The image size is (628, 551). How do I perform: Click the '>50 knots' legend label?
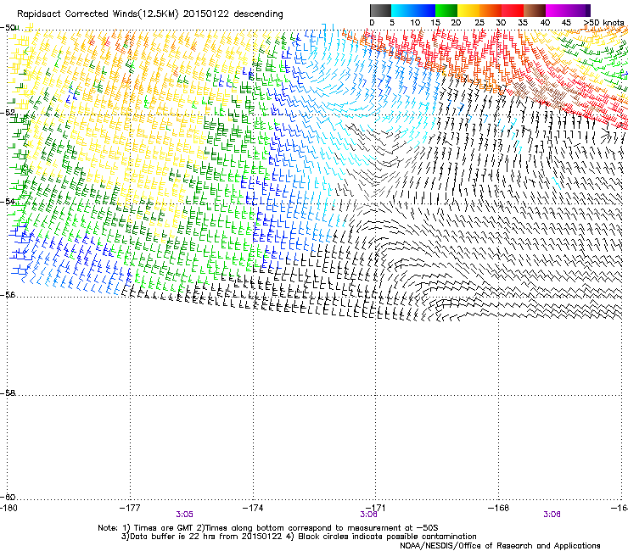[604, 22]
